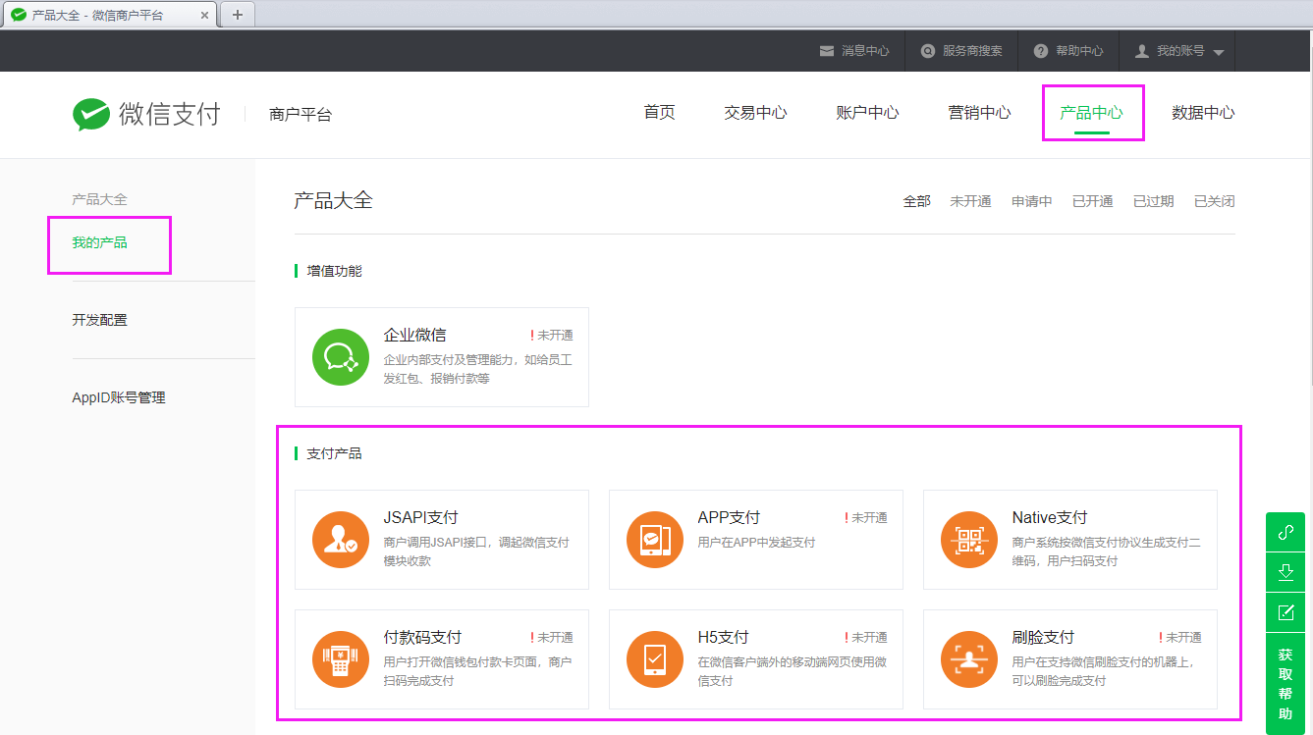Click the 获取帮助 green button
1313x735 pixels.
tap(1286, 684)
